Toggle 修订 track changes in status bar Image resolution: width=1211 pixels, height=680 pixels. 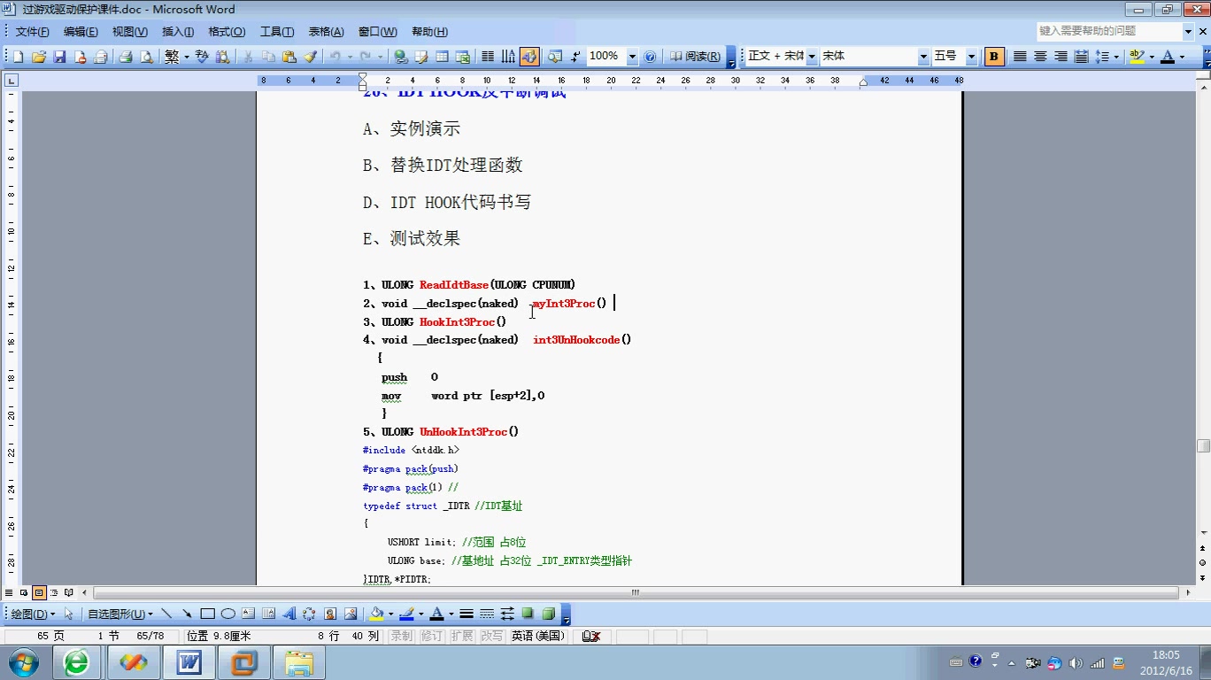click(431, 636)
